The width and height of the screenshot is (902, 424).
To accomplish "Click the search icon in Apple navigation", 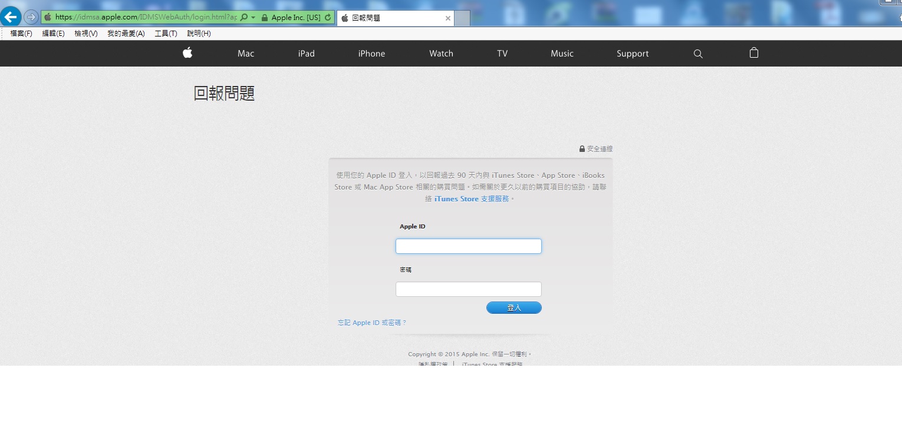I will tap(698, 54).
